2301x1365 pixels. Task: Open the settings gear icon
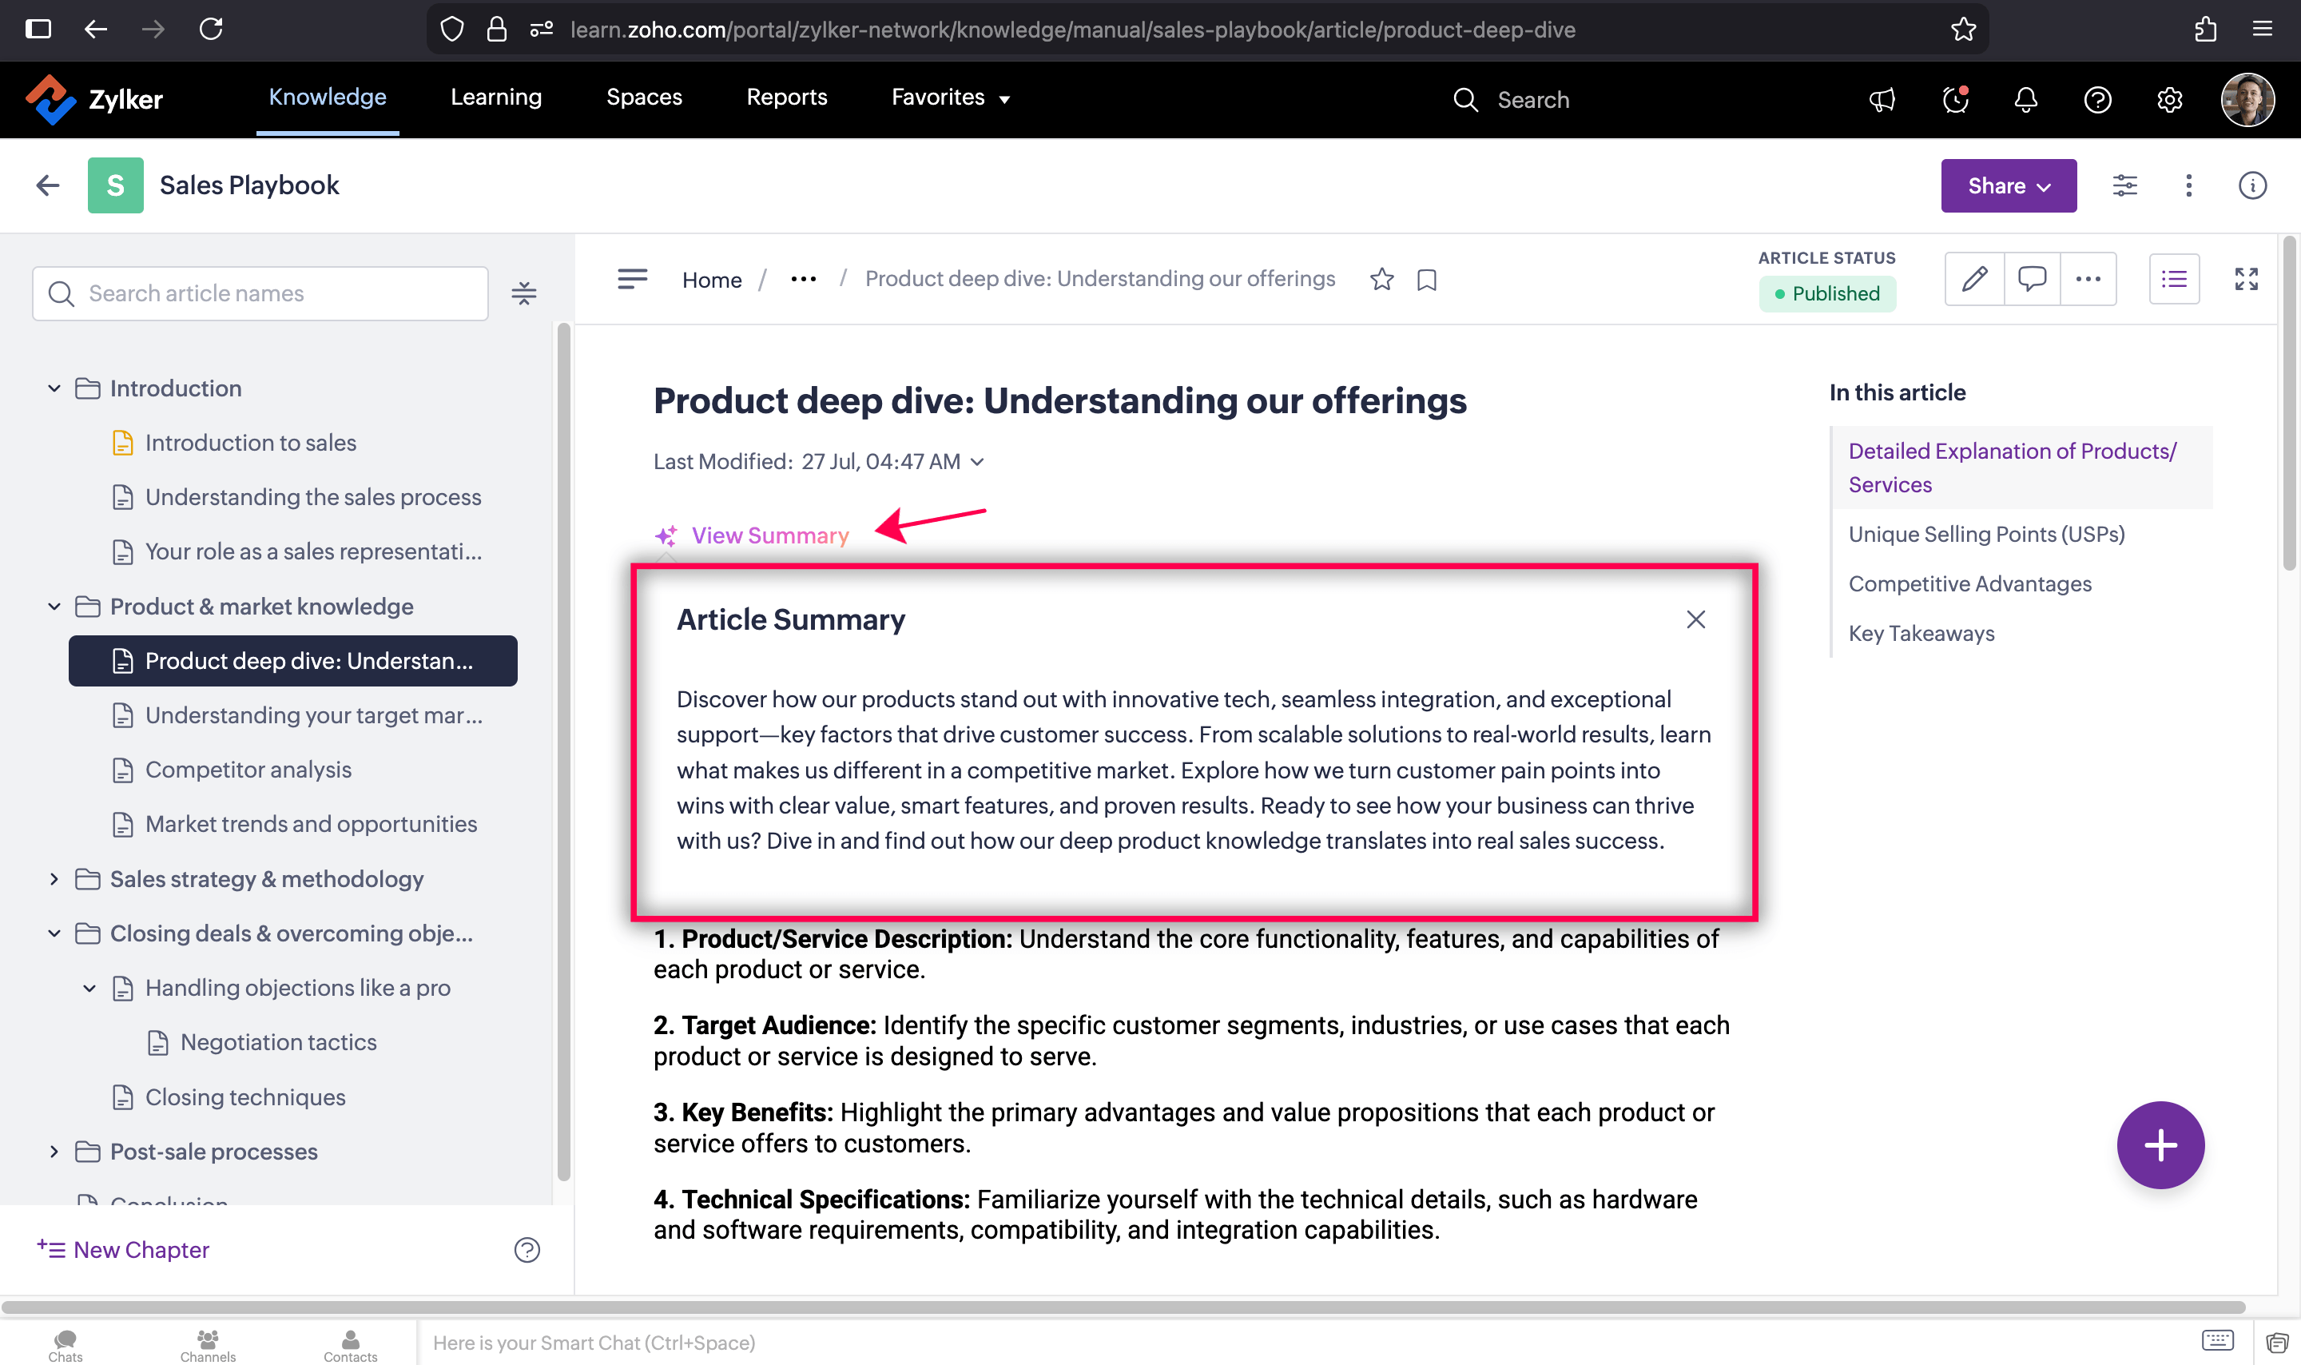(x=2169, y=99)
